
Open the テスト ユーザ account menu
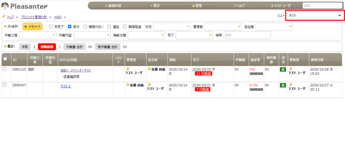coord(281,6)
